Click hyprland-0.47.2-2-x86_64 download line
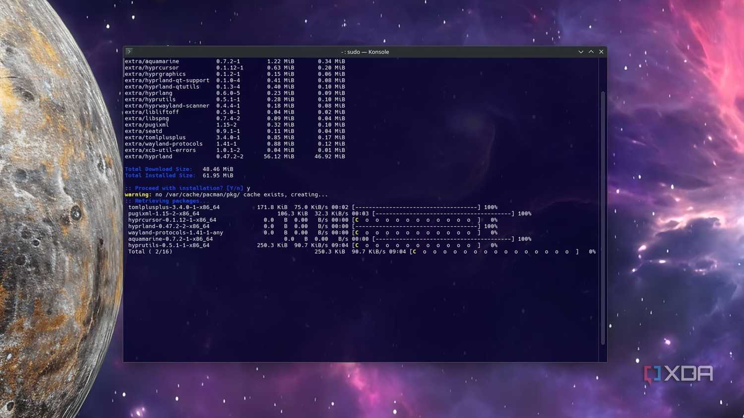Viewport: 744px width, 418px height. [312, 226]
